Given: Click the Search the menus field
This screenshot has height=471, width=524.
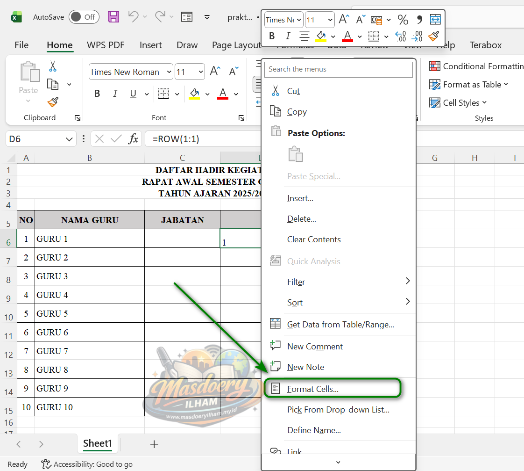Looking at the screenshot, I should (x=339, y=69).
